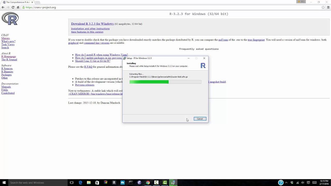The height and width of the screenshot is (186, 331).
Task: Open the Previous releases link
Action: [85, 85]
